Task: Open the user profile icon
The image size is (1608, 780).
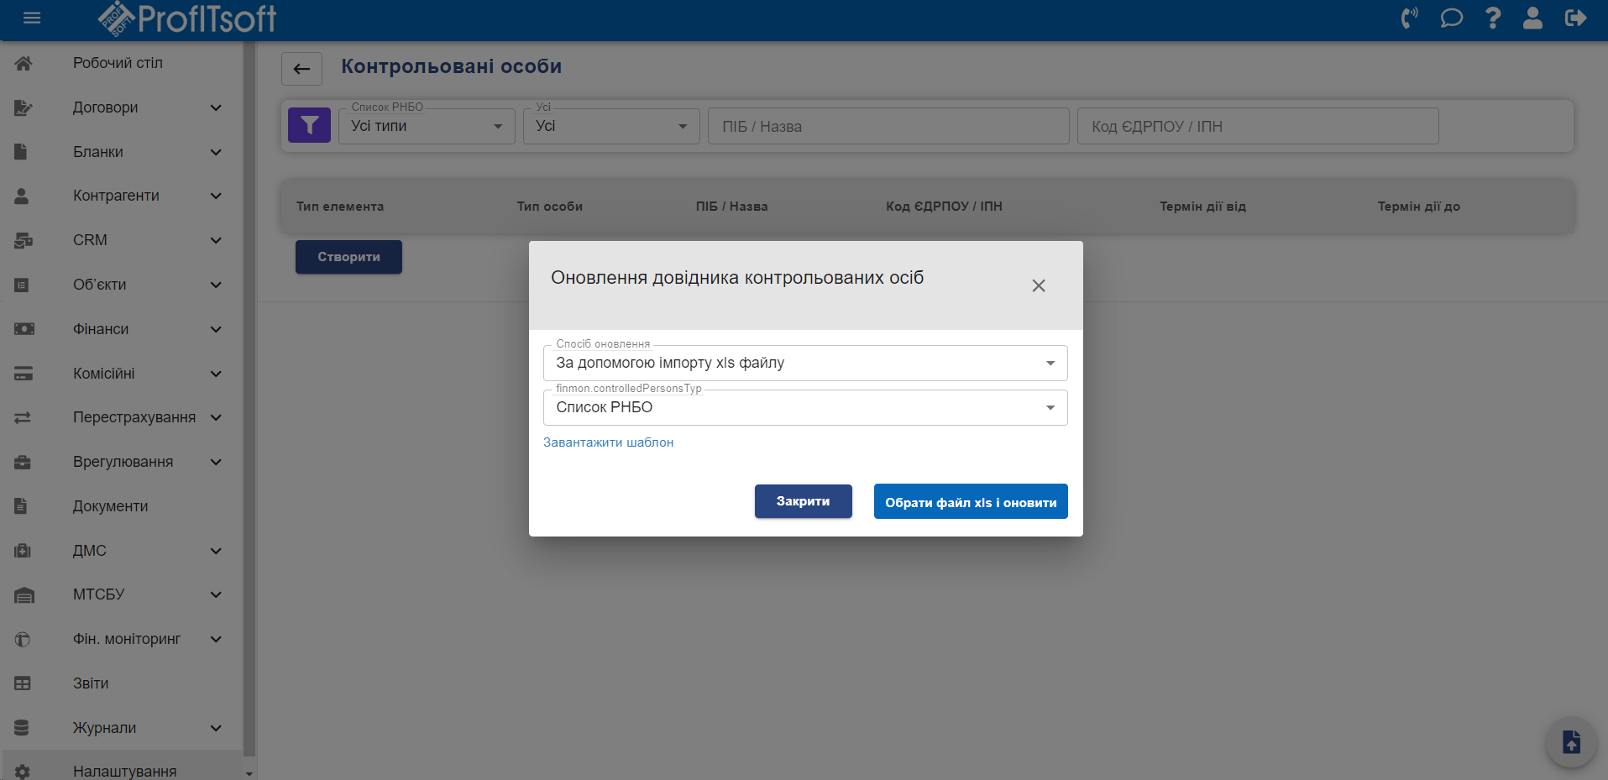Action: pos(1532,18)
